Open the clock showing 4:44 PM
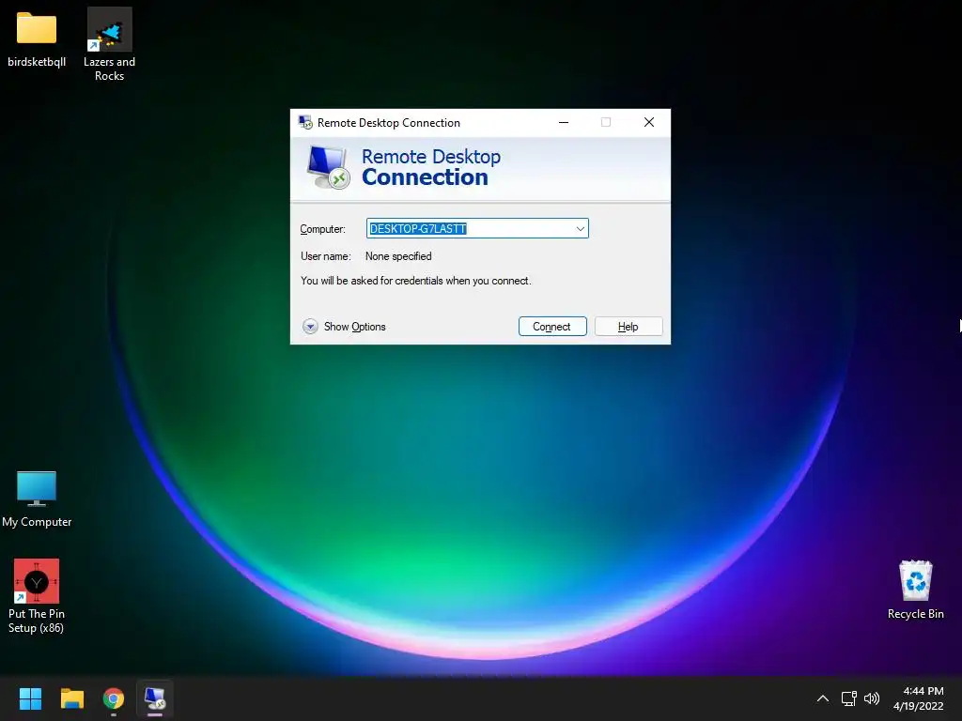The width and height of the screenshot is (962, 721). click(919, 698)
